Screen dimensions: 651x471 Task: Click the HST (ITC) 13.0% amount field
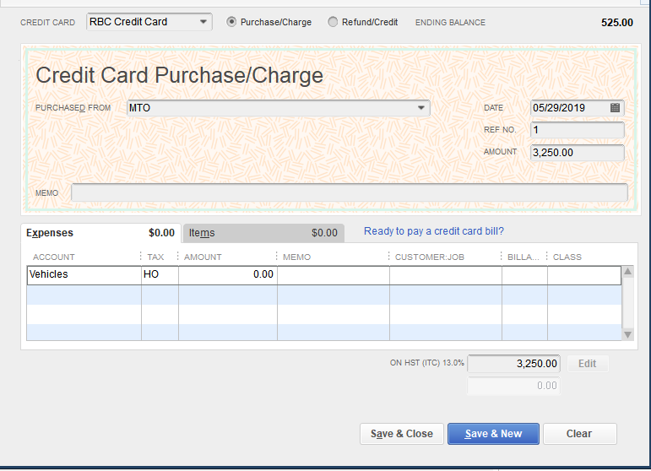click(x=513, y=364)
